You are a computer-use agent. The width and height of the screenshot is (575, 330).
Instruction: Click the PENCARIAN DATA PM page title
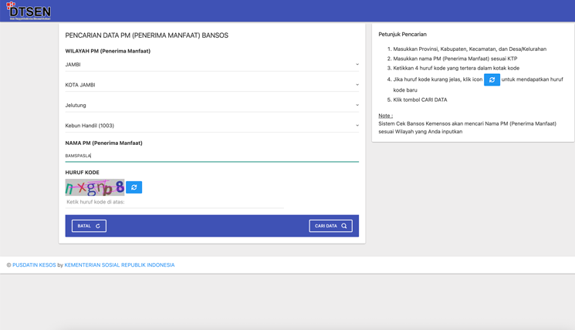coord(147,35)
